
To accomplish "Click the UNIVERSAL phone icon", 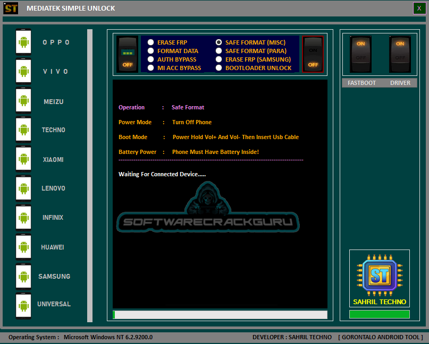I will click(23, 306).
